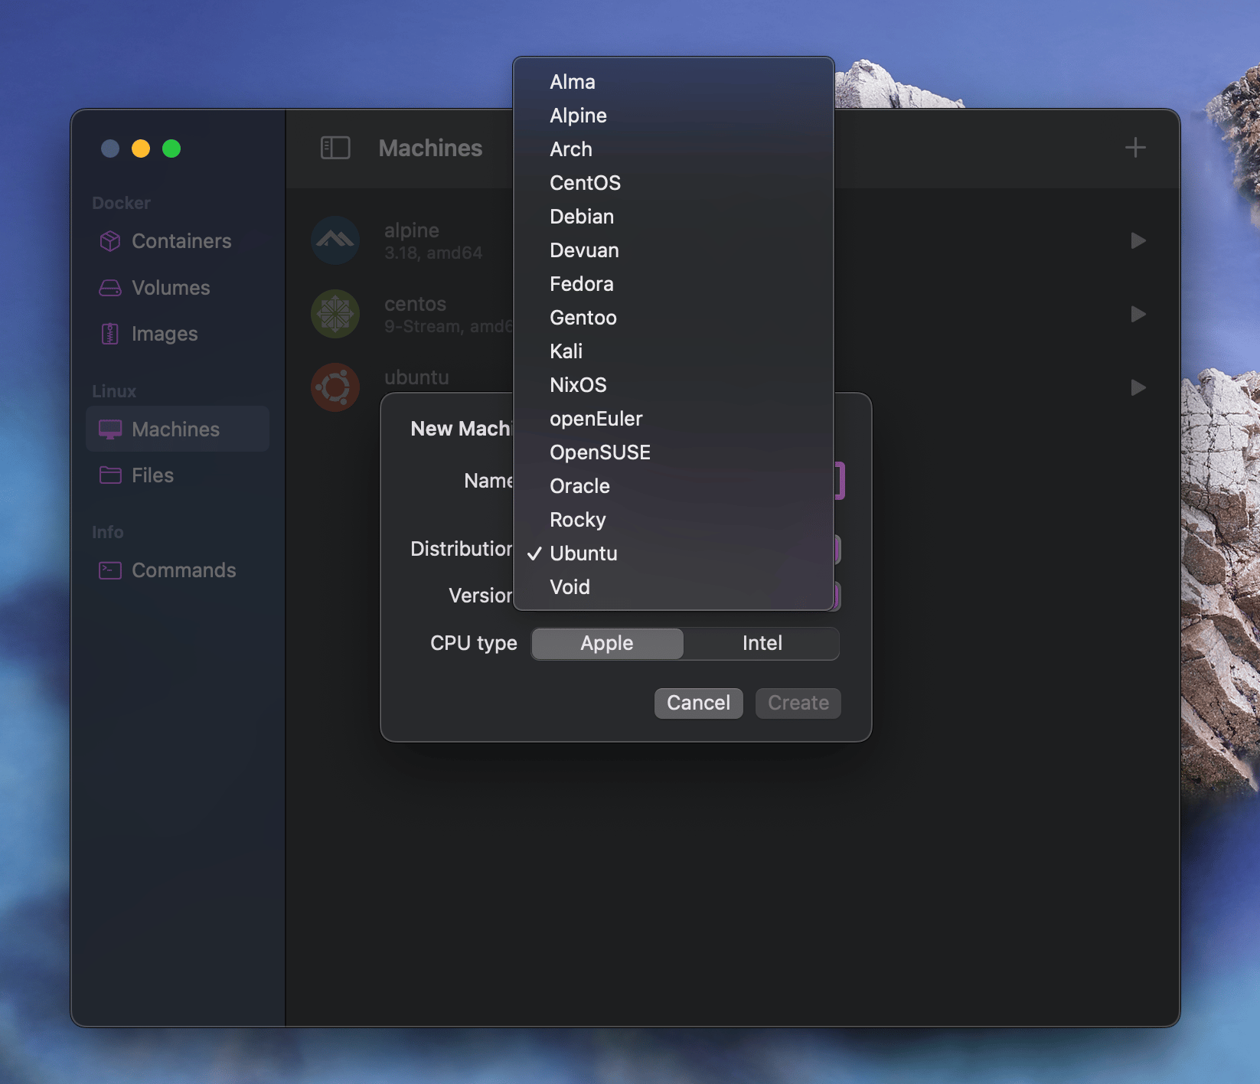Open Images in the sidebar
This screenshot has width=1260, height=1084.
[x=178, y=334]
